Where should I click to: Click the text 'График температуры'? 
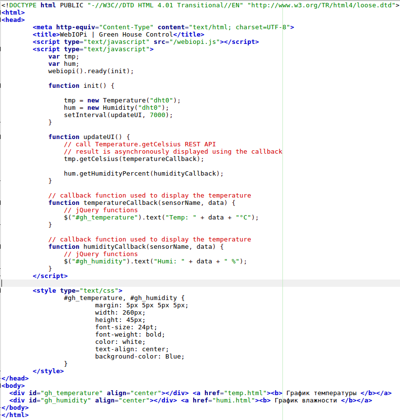[321, 393]
